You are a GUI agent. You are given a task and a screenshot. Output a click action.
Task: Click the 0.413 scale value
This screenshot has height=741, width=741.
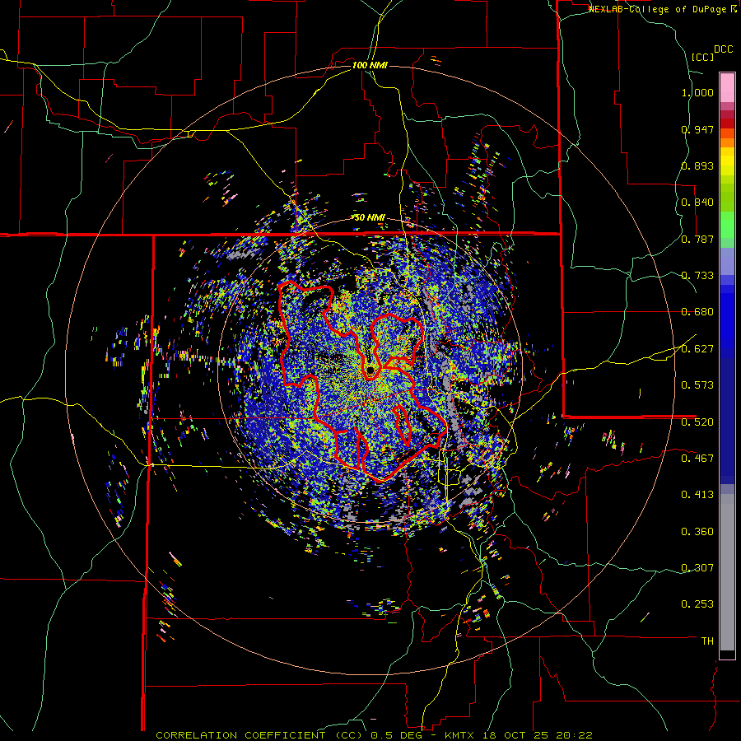click(697, 495)
